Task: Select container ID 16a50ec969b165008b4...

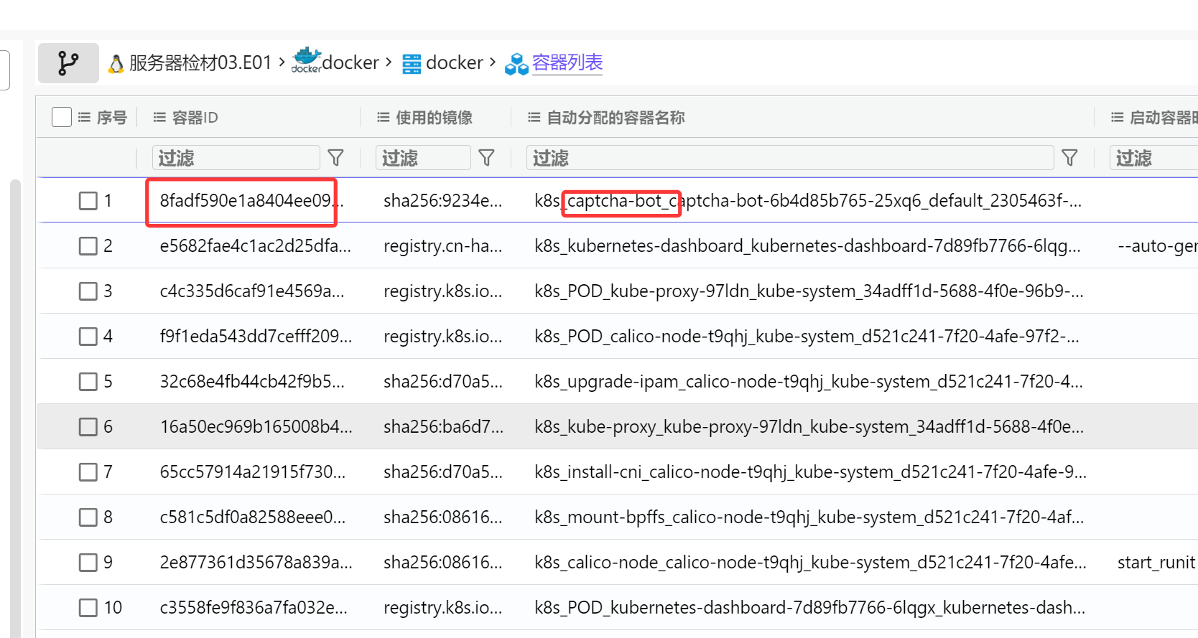Action: (x=256, y=427)
